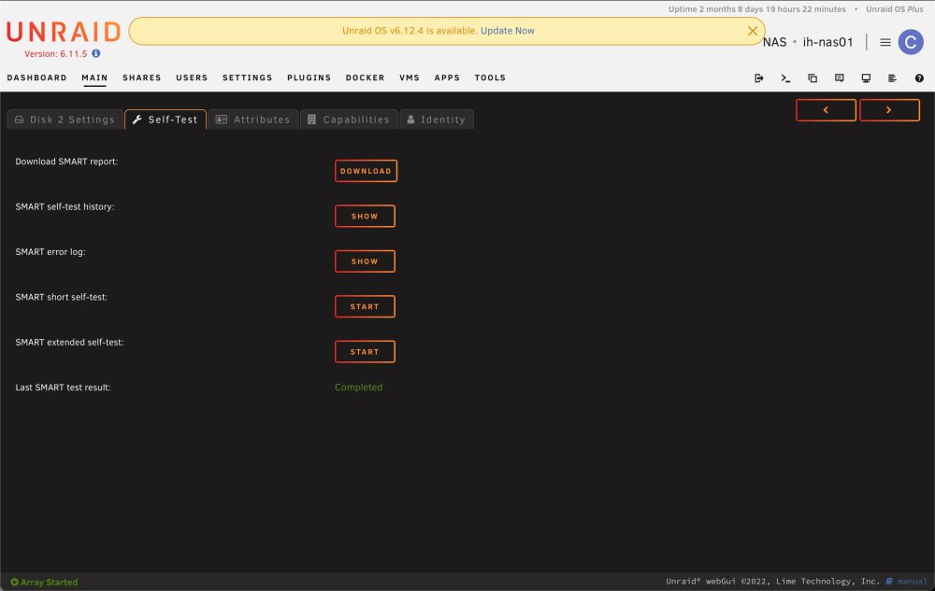Open the feedback icon
The height and width of the screenshot is (591, 935).
[839, 78]
